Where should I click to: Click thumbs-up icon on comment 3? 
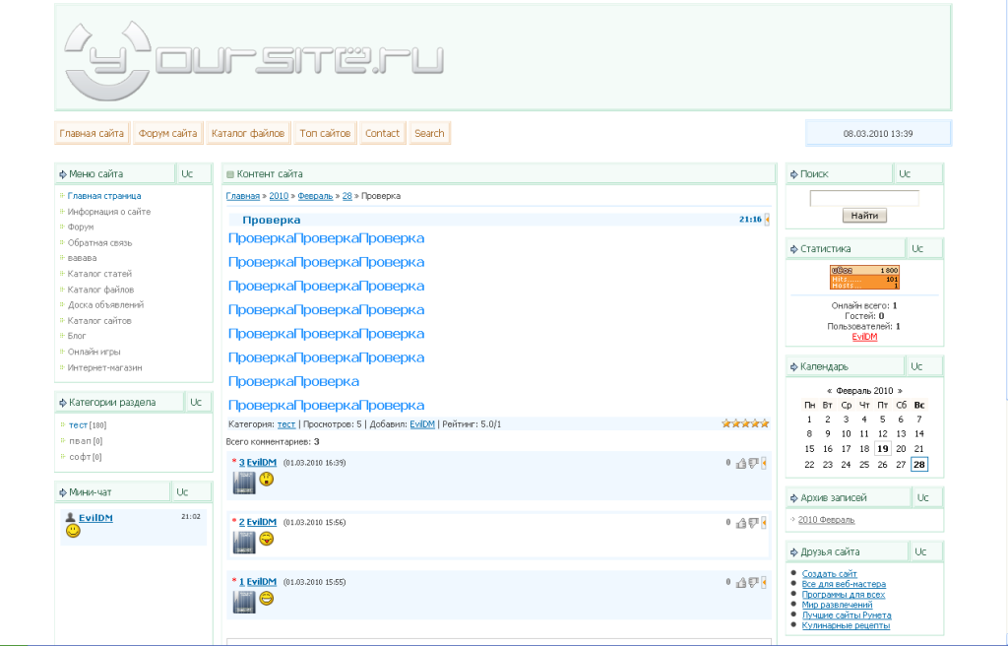(x=740, y=463)
